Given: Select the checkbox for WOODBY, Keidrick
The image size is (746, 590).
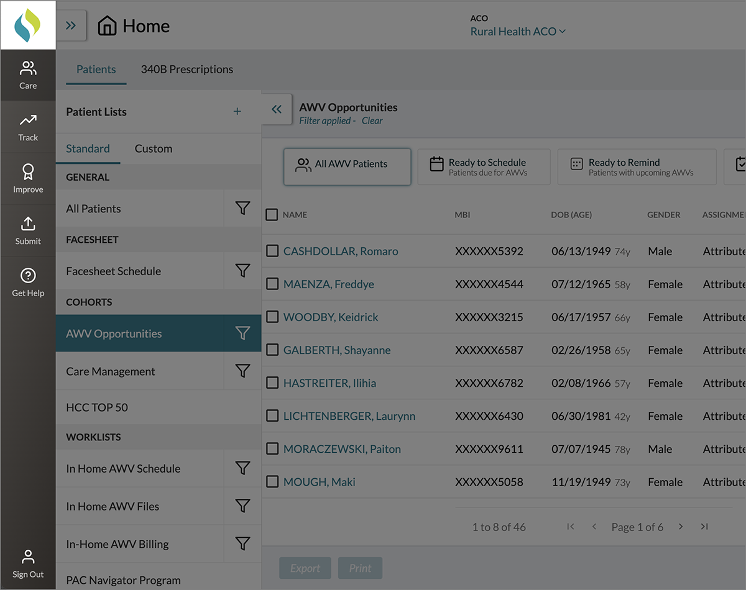Looking at the screenshot, I should click(272, 317).
